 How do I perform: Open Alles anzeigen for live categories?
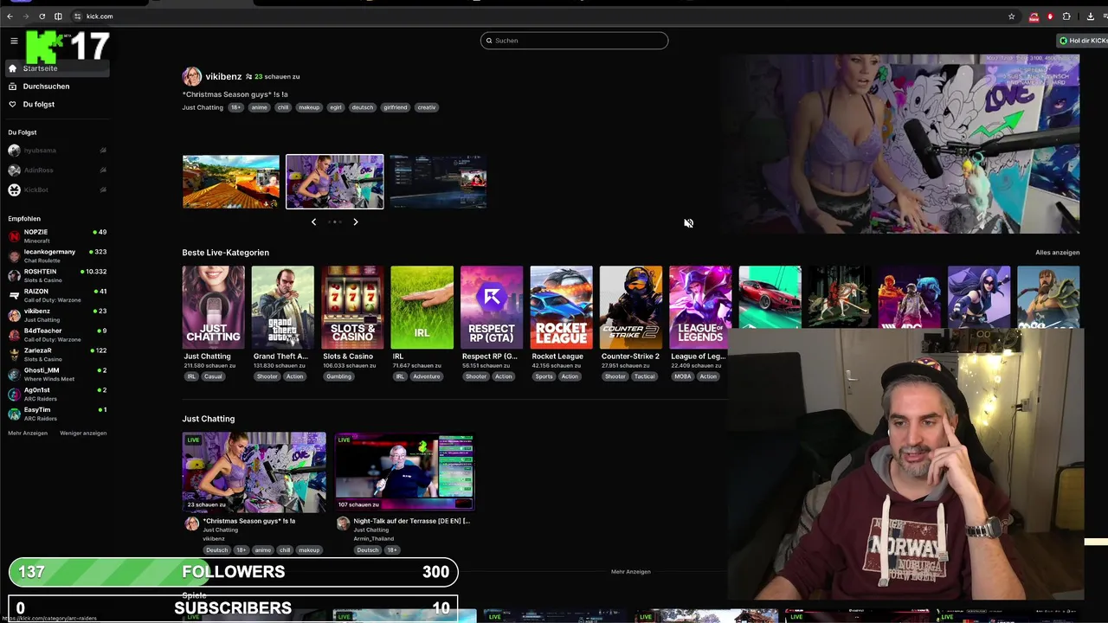(x=1057, y=253)
